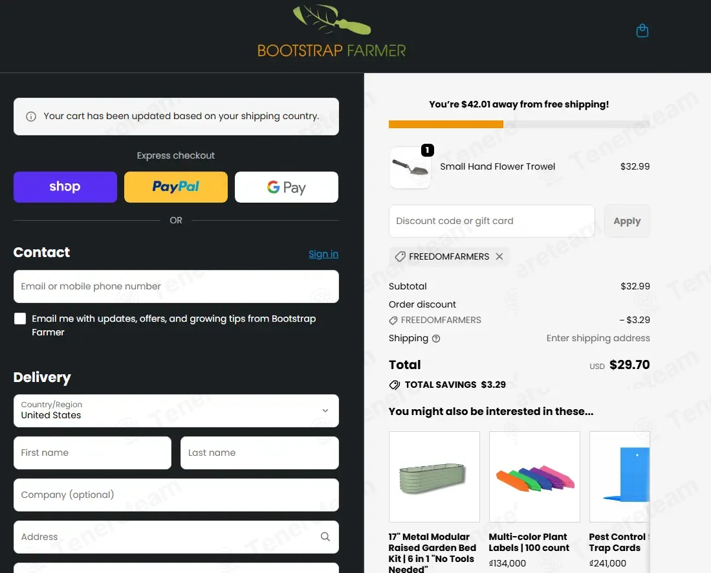This screenshot has height=573, width=711.
Task: Select the Multi-color Plant Labels image
Action: click(534, 477)
